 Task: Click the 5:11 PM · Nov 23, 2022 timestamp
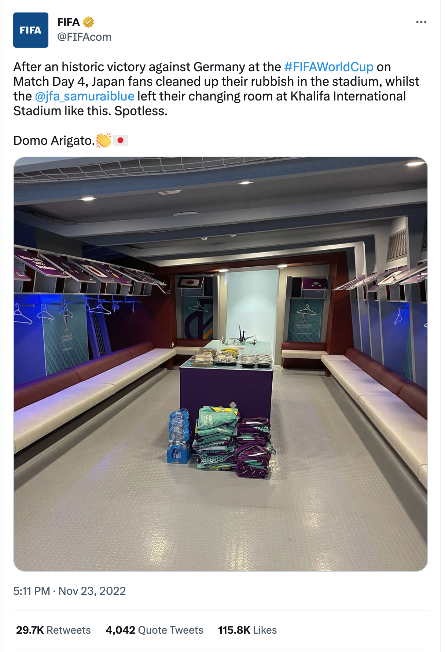coord(70,591)
